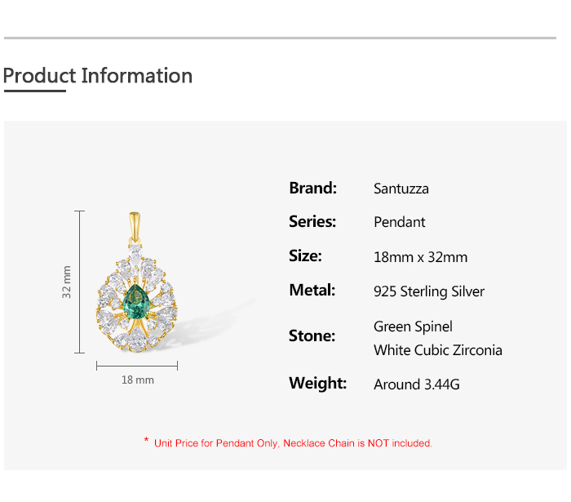Select the Pendant series value
This screenshot has width=571, height=502.
point(400,222)
